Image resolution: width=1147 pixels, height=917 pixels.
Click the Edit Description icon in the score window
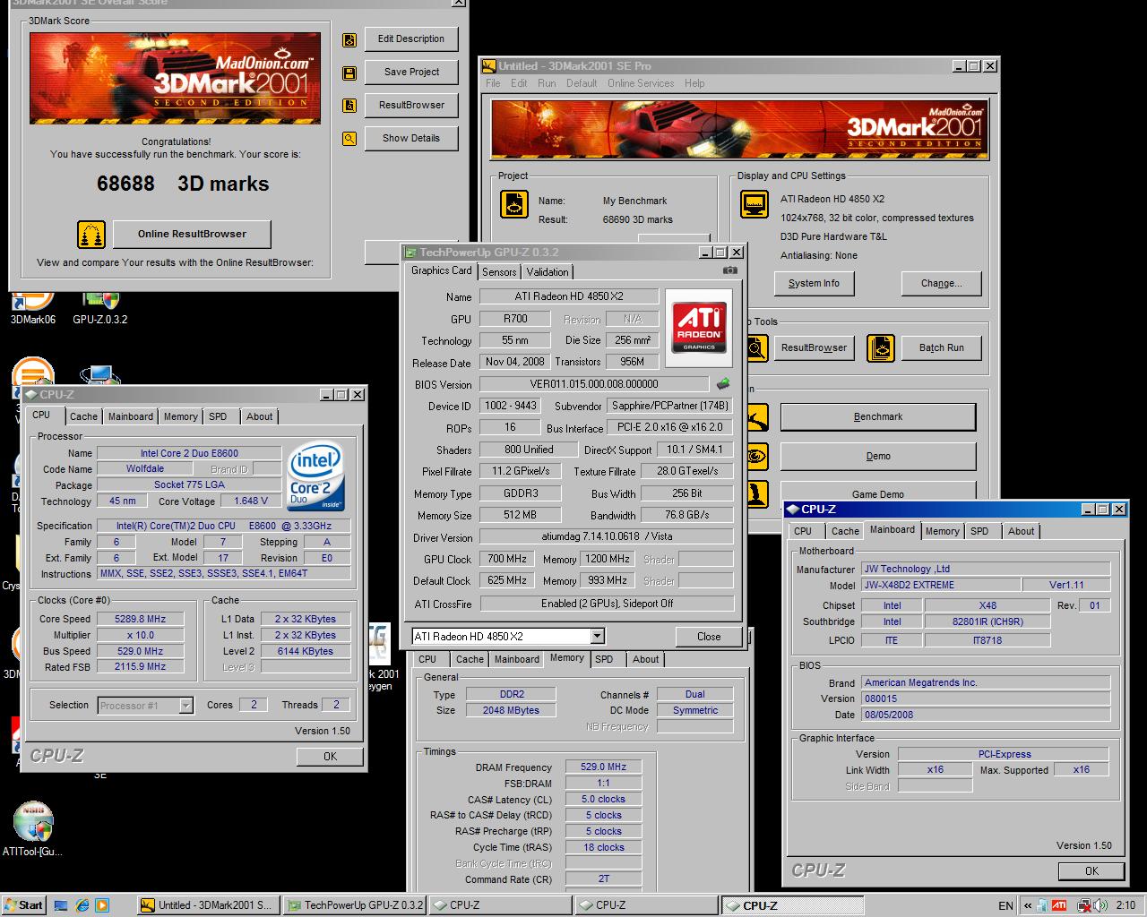349,40
